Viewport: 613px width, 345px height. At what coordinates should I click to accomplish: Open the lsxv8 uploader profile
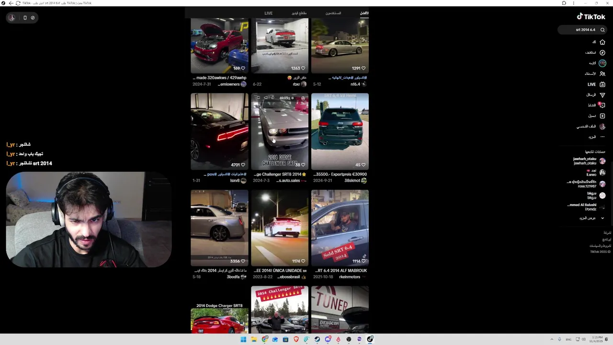tap(238, 181)
